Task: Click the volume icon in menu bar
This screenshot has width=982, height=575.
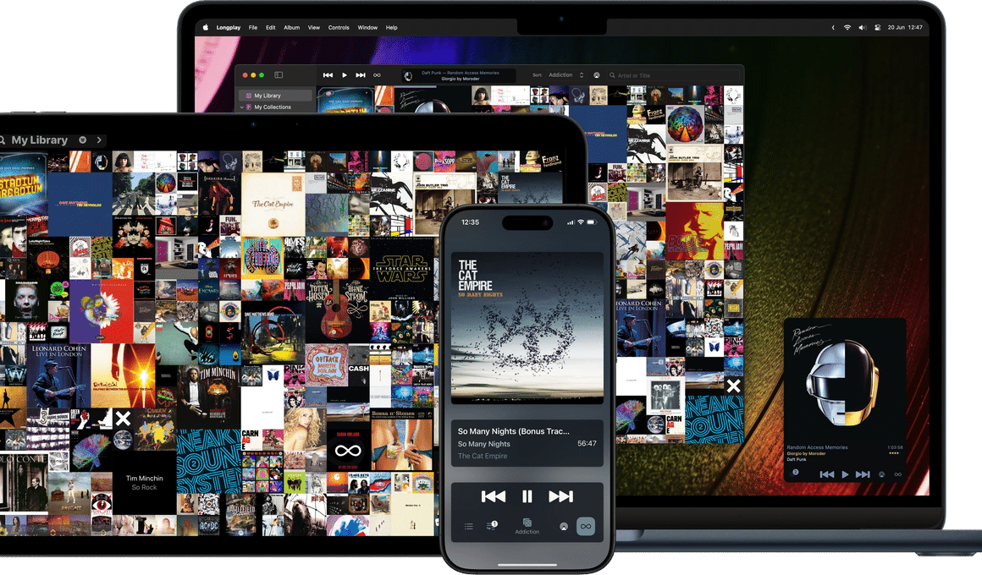Action: [863, 28]
